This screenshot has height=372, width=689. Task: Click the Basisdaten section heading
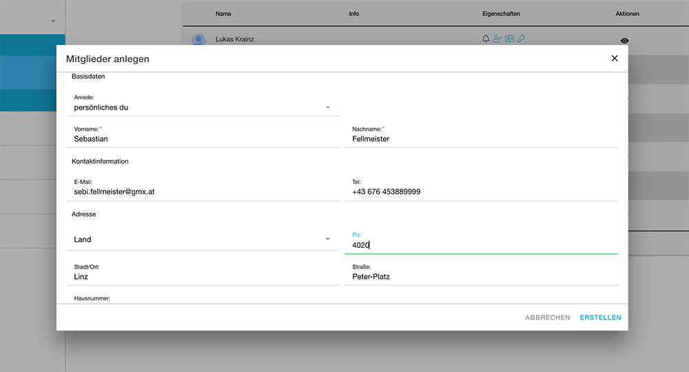pos(88,76)
